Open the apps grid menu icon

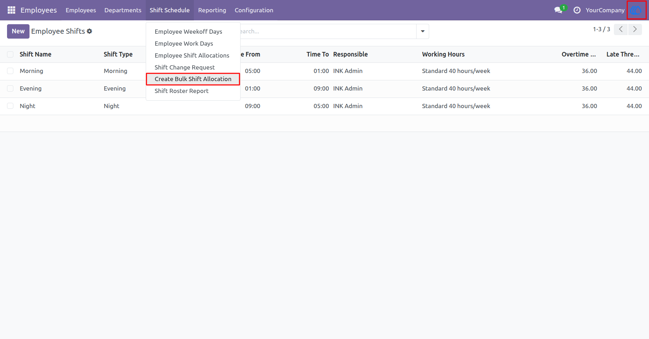(x=11, y=10)
